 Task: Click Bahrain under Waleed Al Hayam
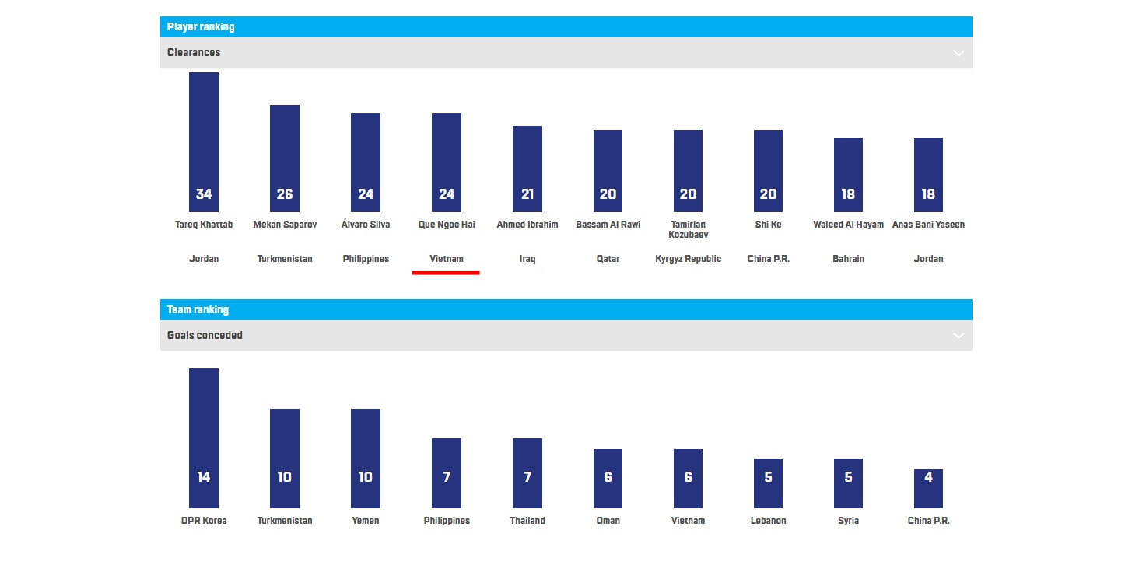click(849, 259)
